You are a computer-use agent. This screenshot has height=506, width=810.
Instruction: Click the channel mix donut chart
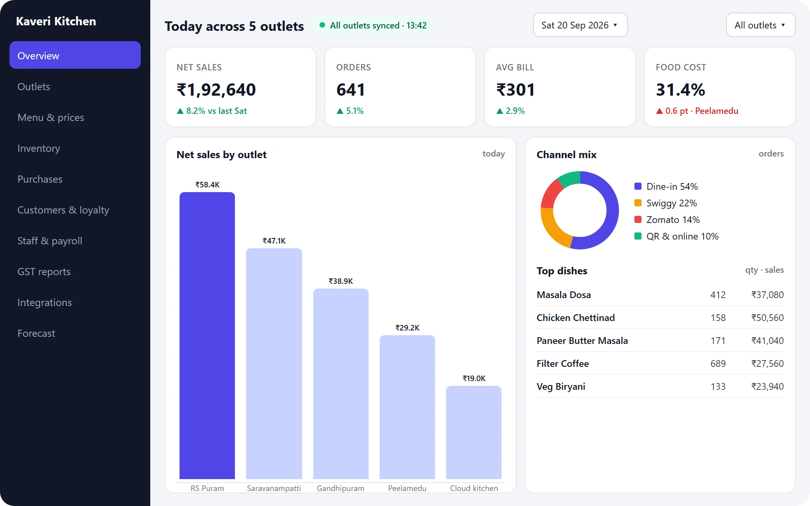coord(580,210)
